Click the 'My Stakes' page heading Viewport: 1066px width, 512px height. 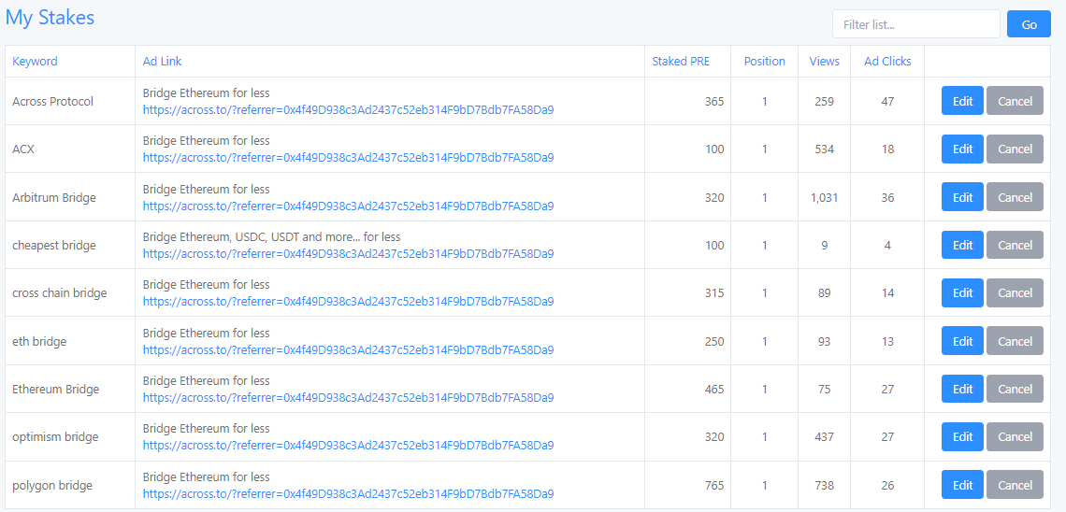pos(50,18)
